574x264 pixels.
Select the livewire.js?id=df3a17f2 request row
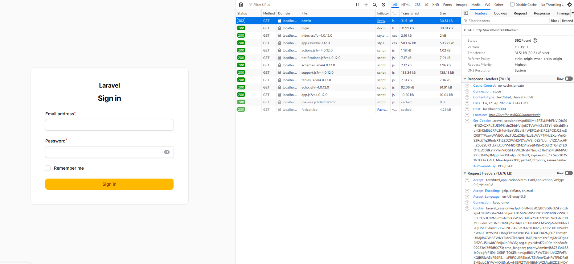[x=348, y=102]
